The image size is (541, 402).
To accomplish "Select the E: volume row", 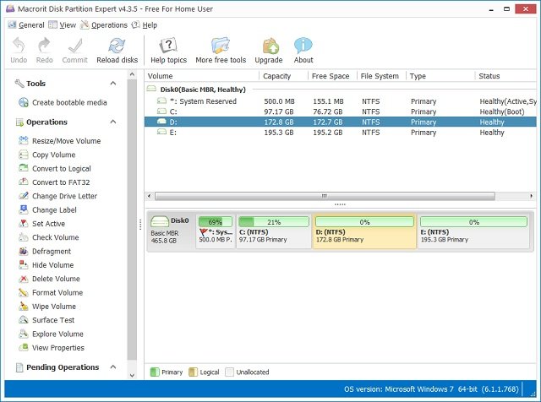I will click(340, 133).
